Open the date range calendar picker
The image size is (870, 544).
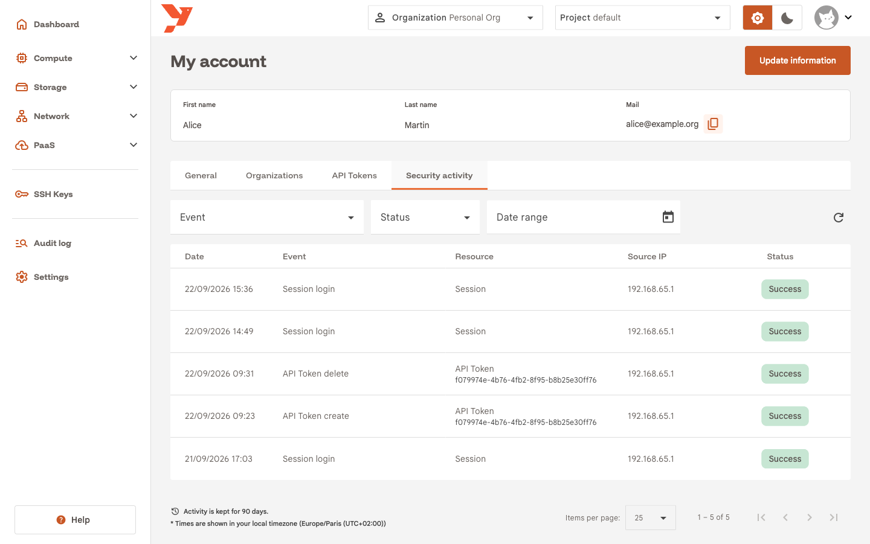pyautogui.click(x=668, y=217)
